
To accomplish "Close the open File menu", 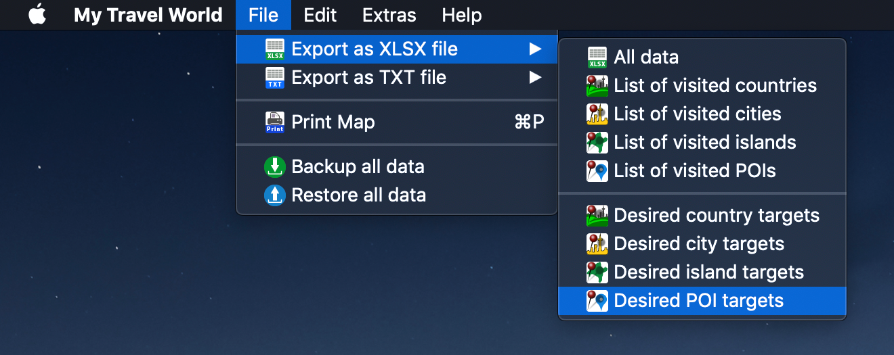I will (263, 15).
